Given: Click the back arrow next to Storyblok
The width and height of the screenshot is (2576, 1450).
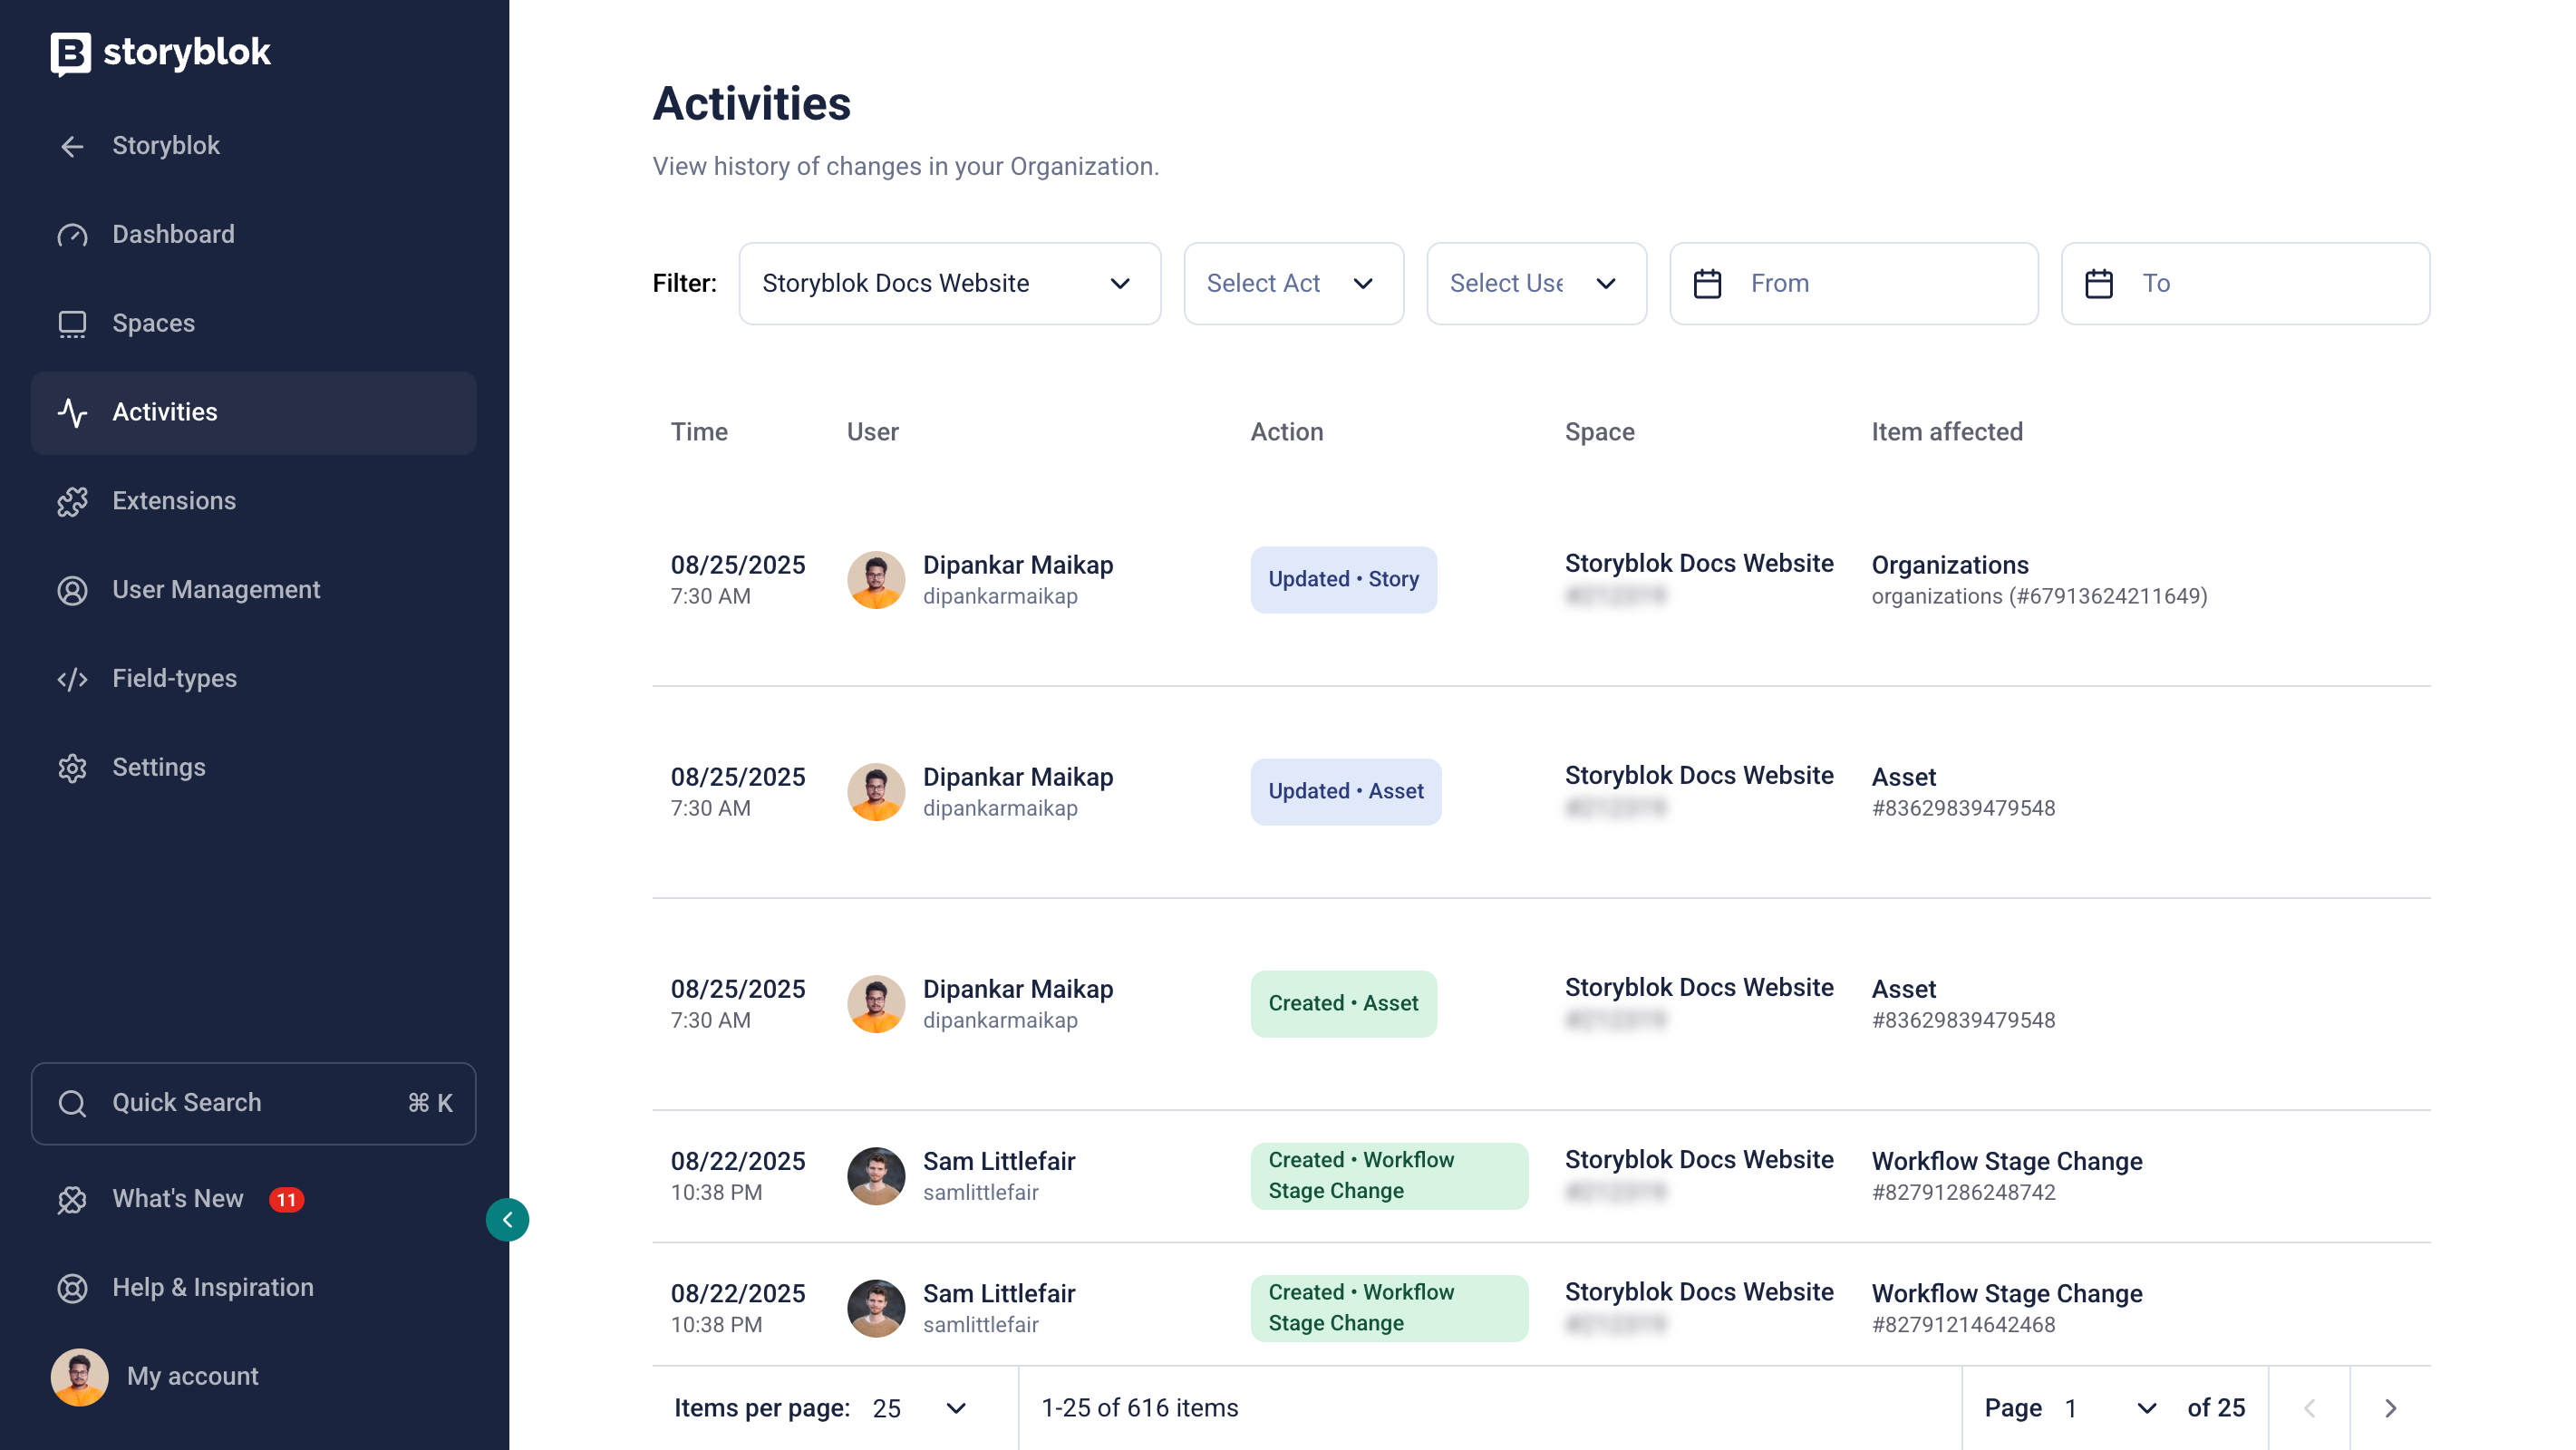Looking at the screenshot, I should (x=72, y=147).
